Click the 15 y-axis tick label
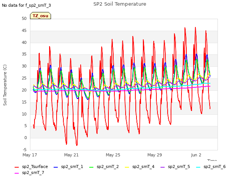Screen dimensions: 240x180 [x=24, y=102]
